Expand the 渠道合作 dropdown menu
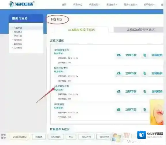The image size is (166, 145). click(112, 5)
